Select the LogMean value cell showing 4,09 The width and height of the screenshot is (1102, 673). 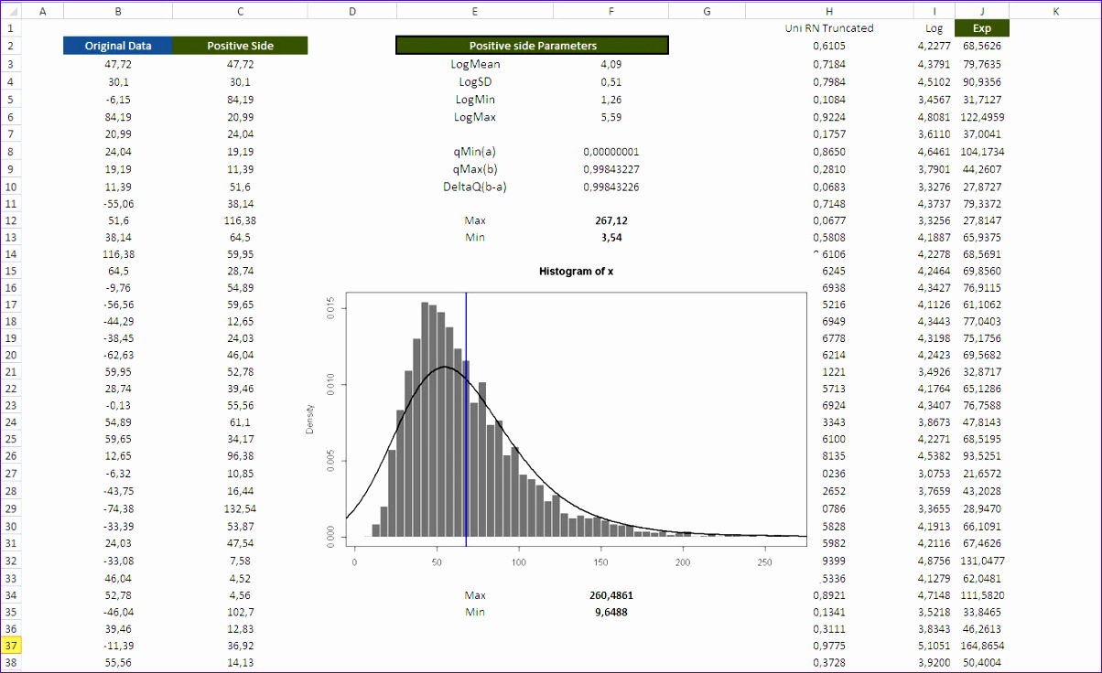(x=610, y=63)
